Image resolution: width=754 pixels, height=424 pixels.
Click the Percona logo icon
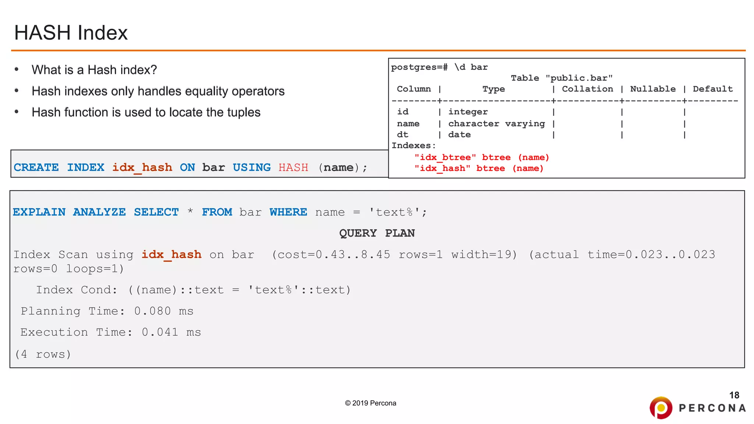point(661,408)
